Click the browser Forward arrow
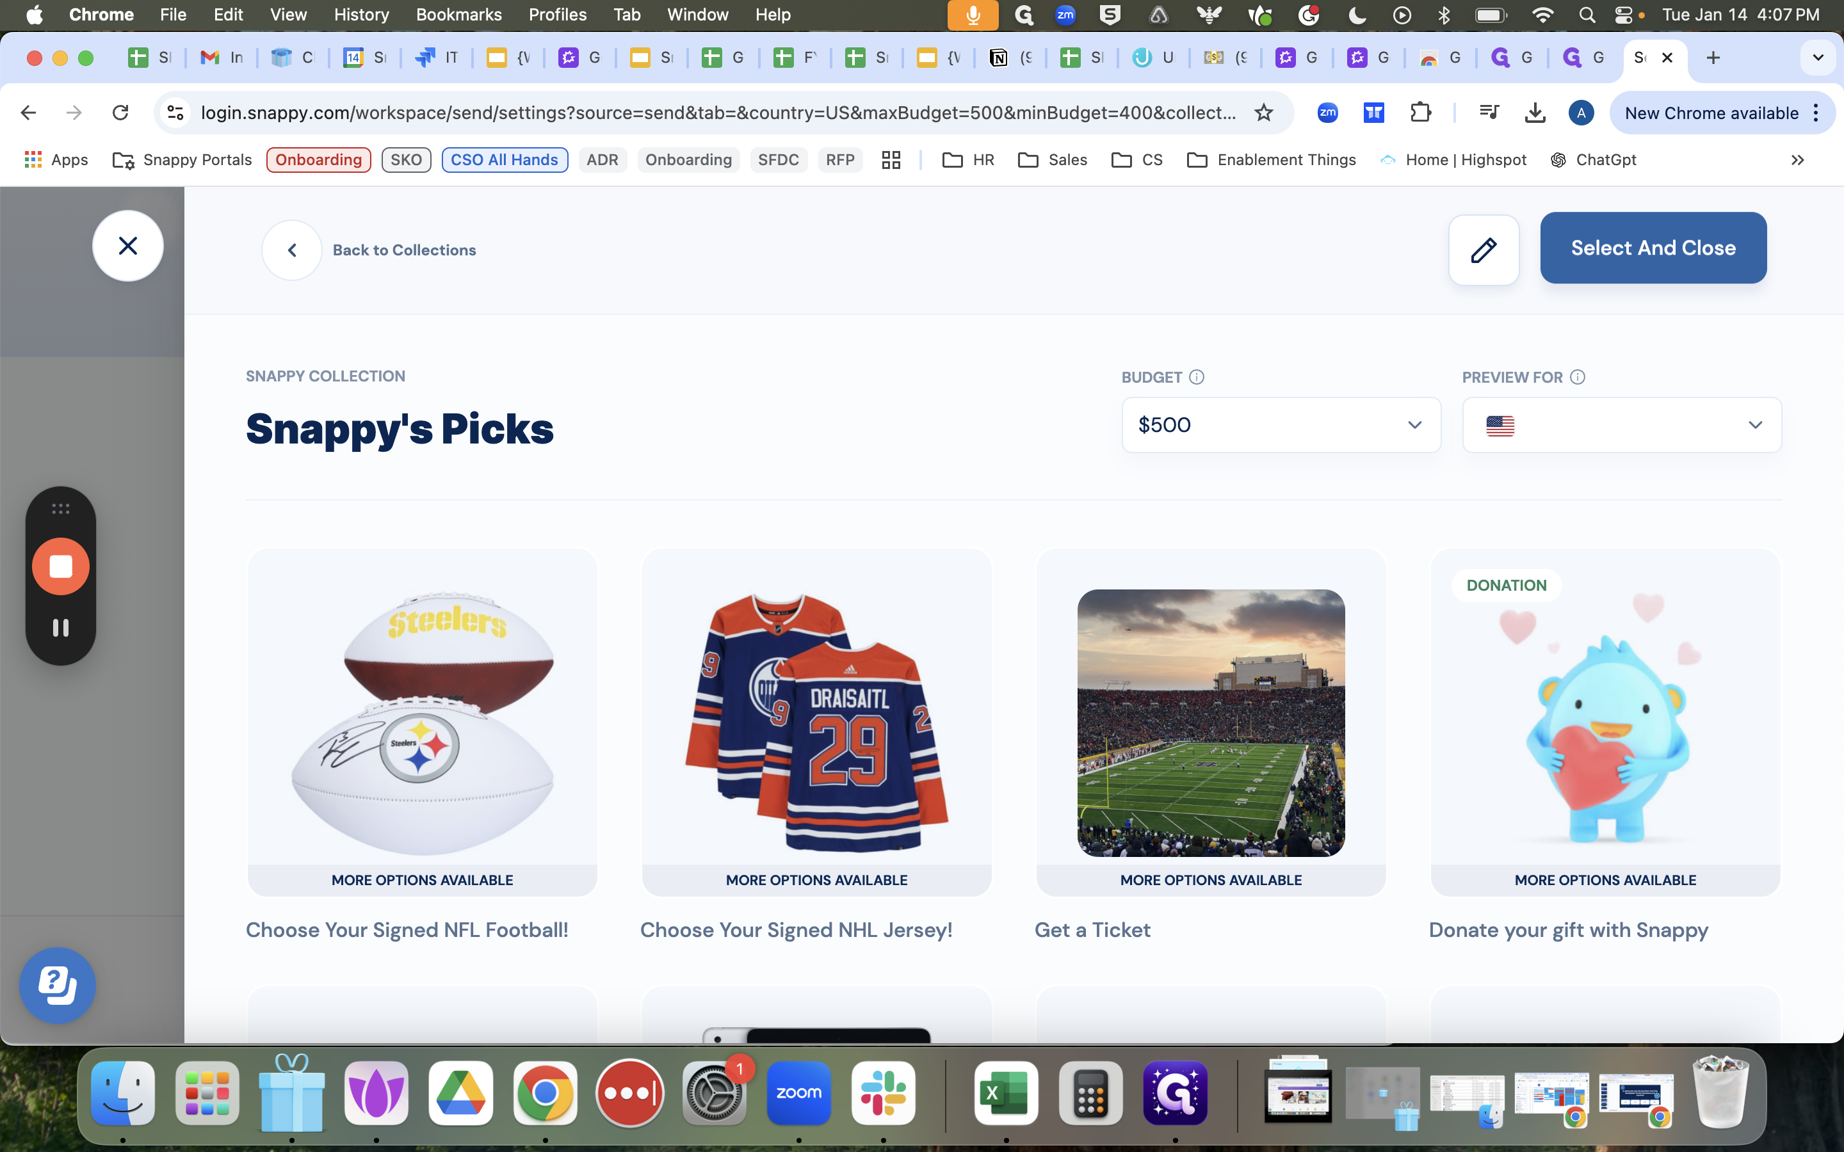 74,113
